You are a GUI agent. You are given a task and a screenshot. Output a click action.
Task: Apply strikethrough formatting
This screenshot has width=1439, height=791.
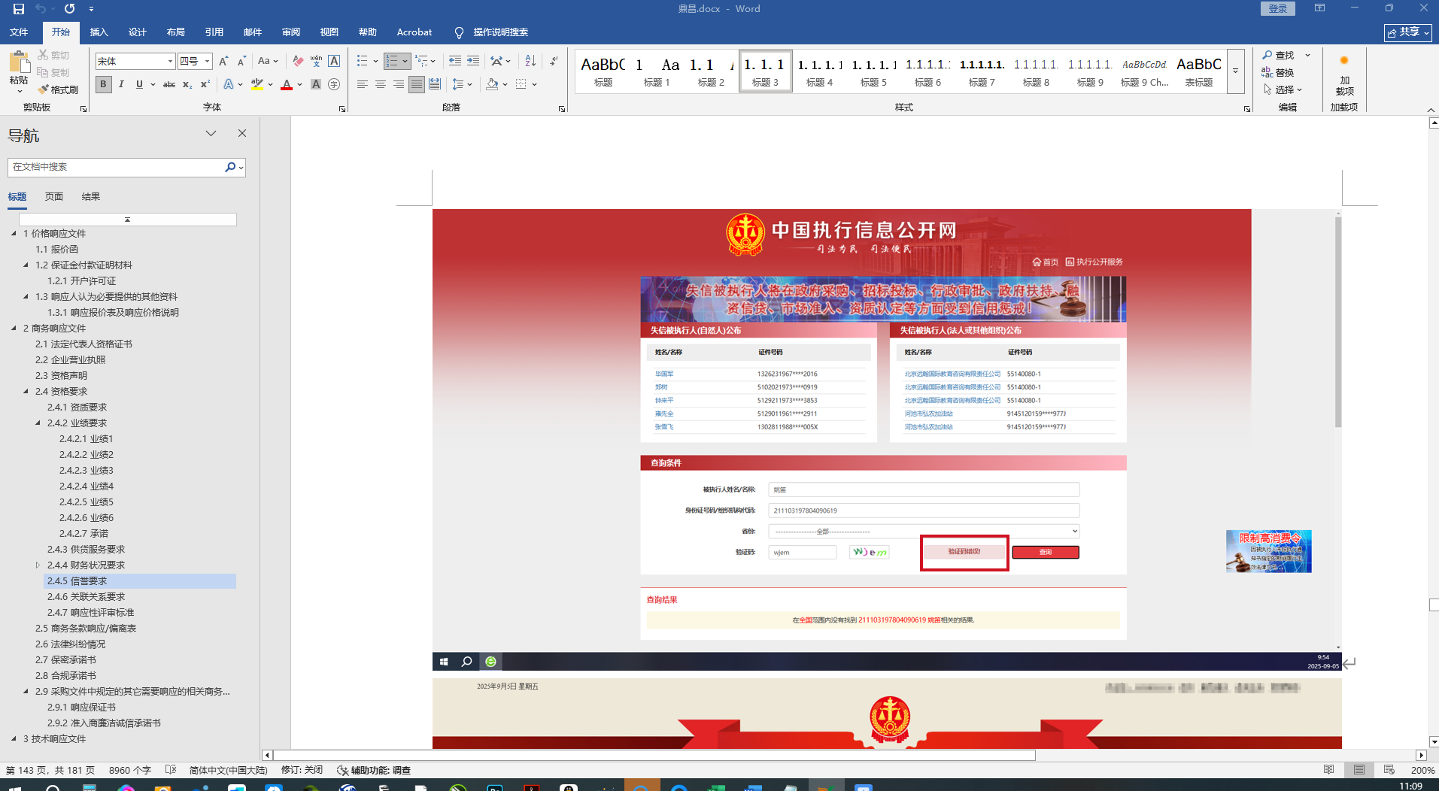[169, 84]
